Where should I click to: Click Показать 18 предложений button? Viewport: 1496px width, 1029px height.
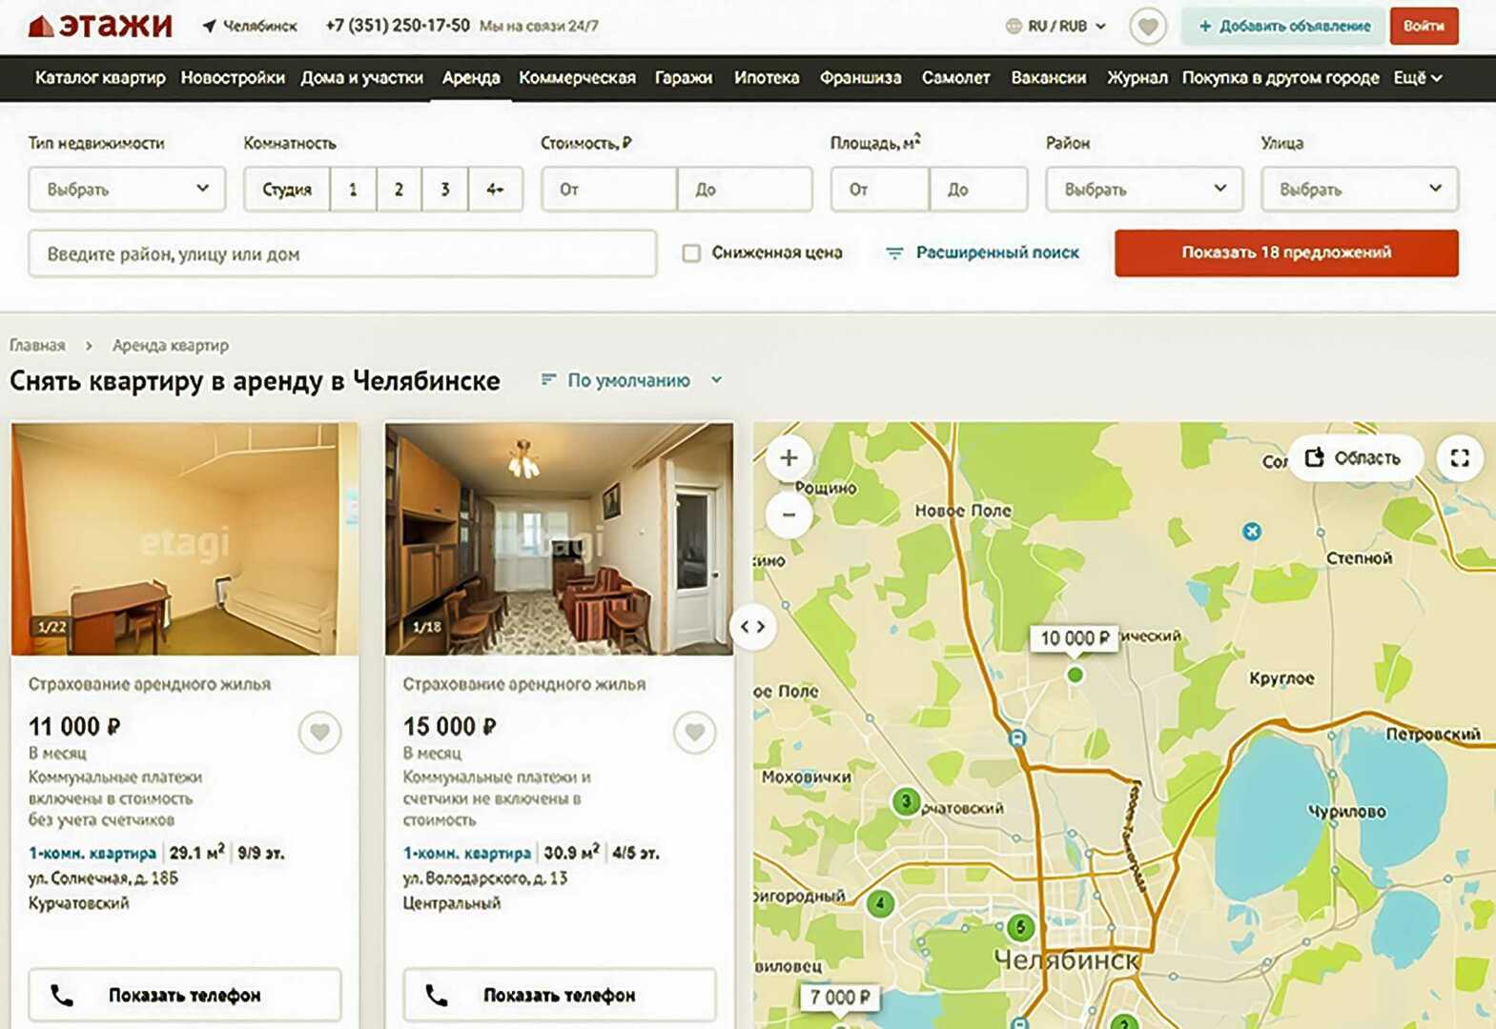(x=1285, y=253)
